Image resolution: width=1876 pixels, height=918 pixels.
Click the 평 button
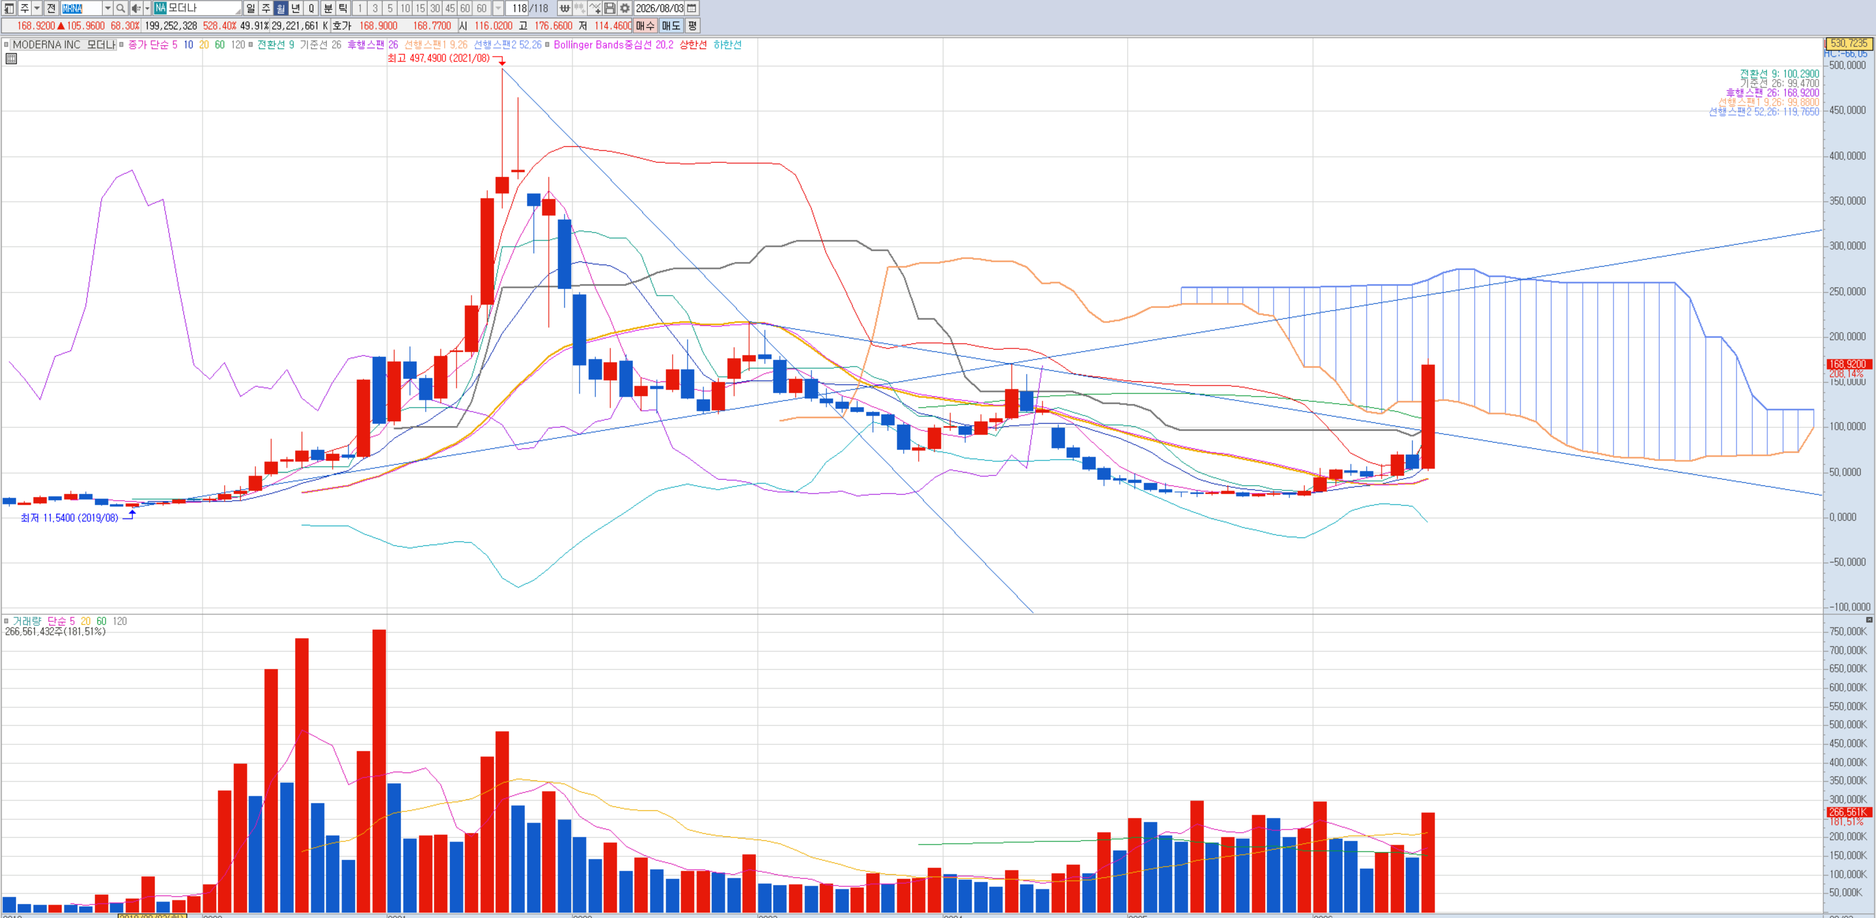pyautogui.click(x=692, y=25)
